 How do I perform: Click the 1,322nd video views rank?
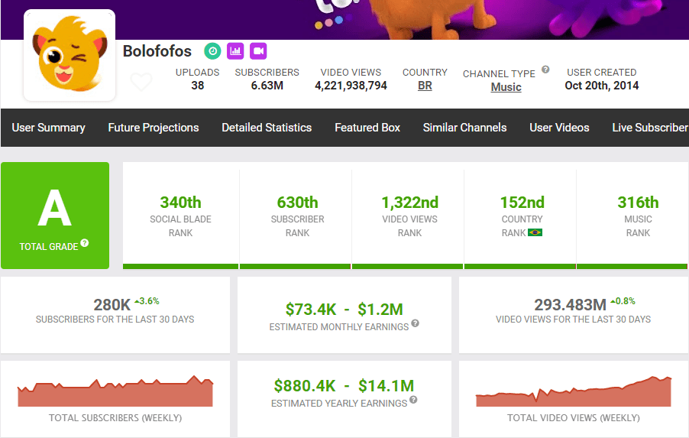point(410,203)
